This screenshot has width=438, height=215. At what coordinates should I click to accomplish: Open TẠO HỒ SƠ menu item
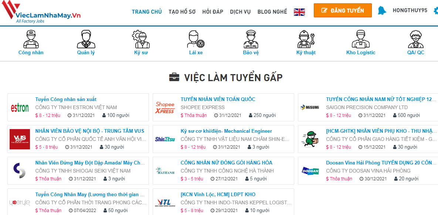[x=182, y=11]
